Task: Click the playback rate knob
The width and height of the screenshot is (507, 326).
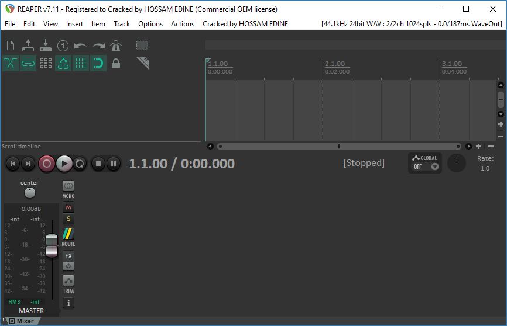Action: tap(457, 163)
